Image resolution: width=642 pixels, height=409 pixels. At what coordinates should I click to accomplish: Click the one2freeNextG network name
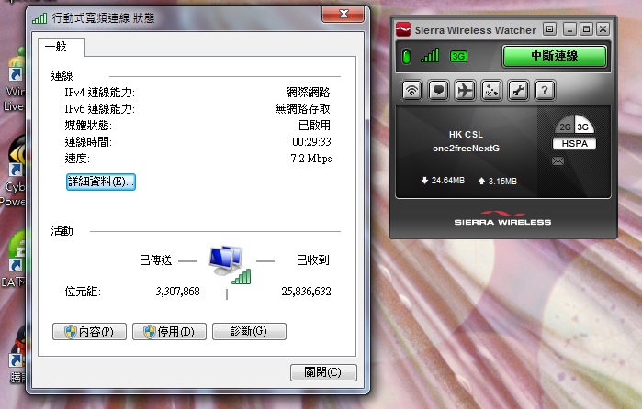tap(466, 148)
